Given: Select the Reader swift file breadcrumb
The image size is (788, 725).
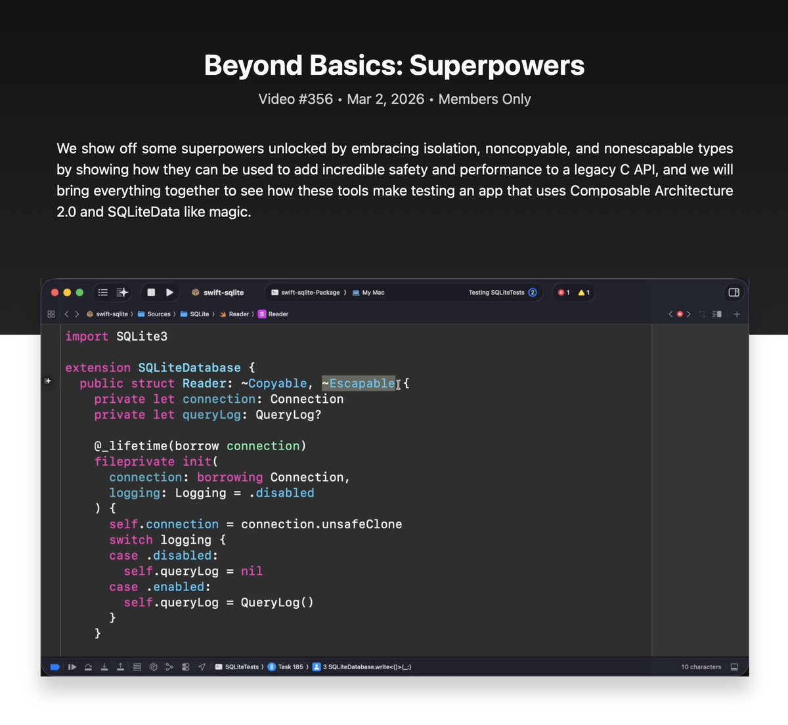Looking at the screenshot, I should (234, 314).
